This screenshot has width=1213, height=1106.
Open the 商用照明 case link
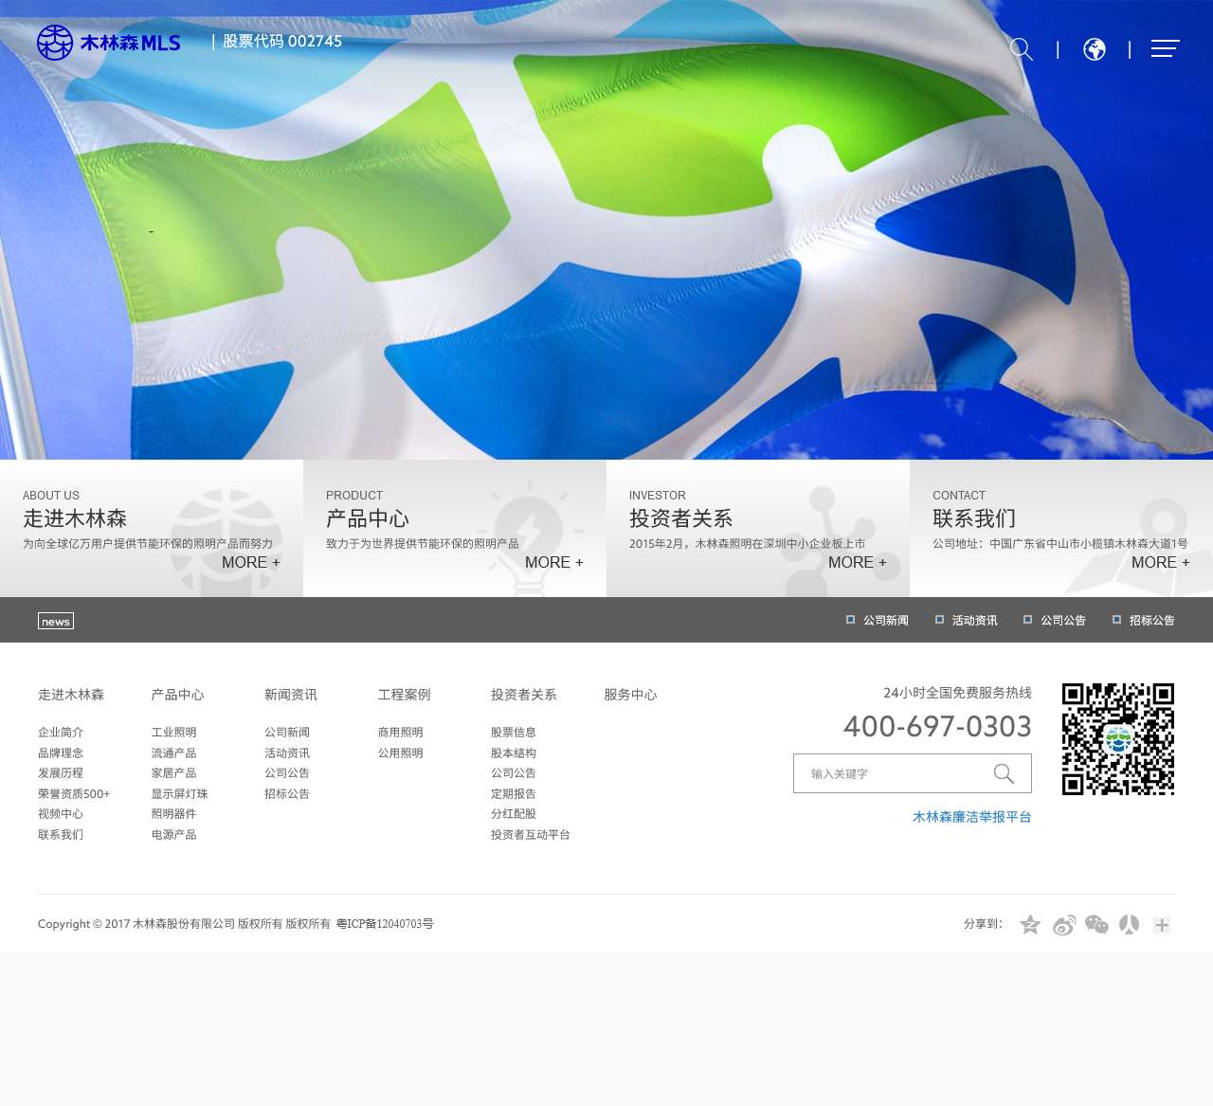click(401, 733)
